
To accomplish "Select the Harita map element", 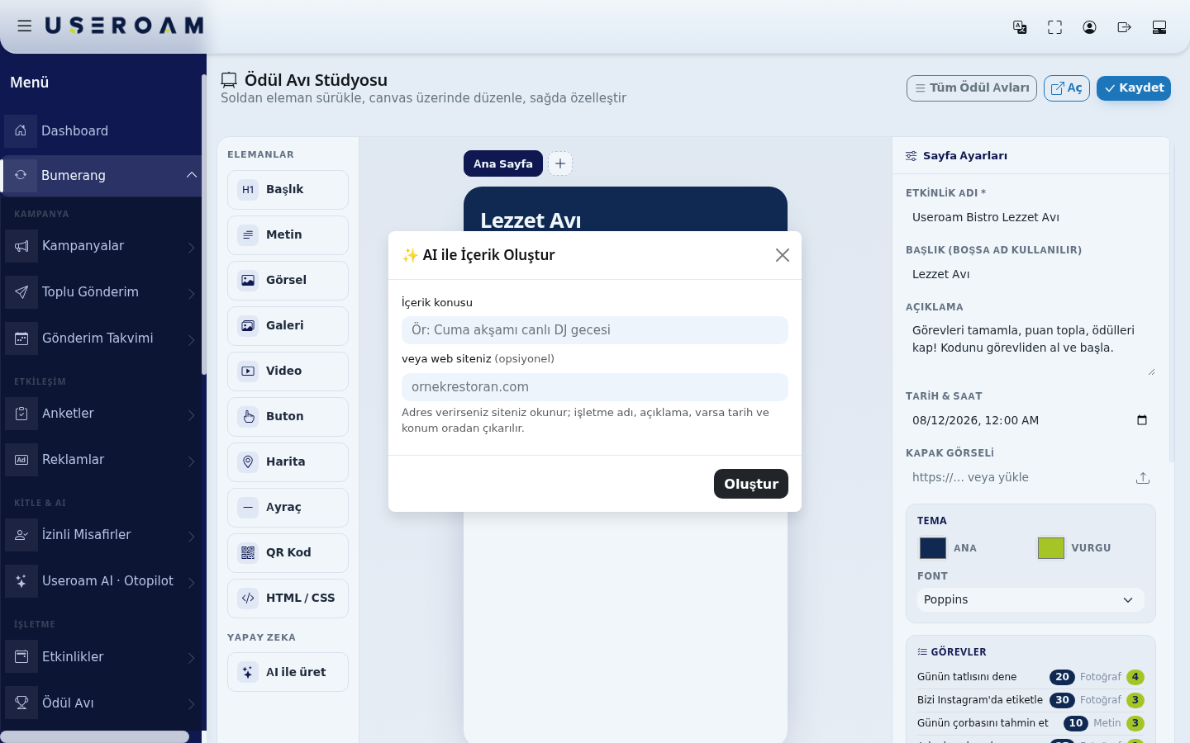I will [x=288, y=461].
